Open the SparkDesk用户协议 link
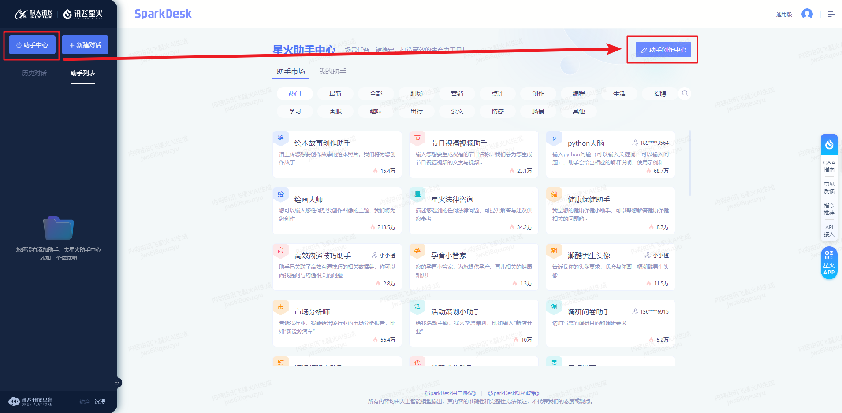The height and width of the screenshot is (413, 842). [x=450, y=393]
